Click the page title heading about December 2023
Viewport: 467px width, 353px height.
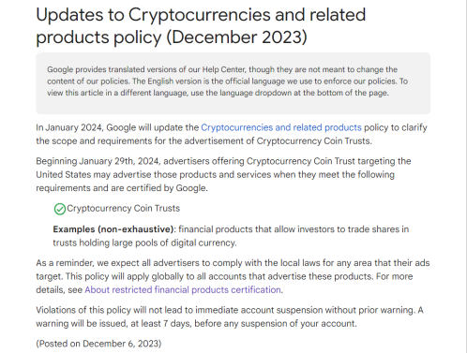pos(201,25)
